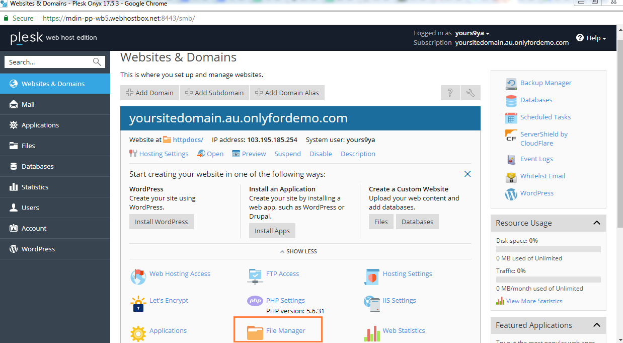623x343 pixels.
Task: Open the Websites & Domains sidebar item
Action: click(x=55, y=84)
